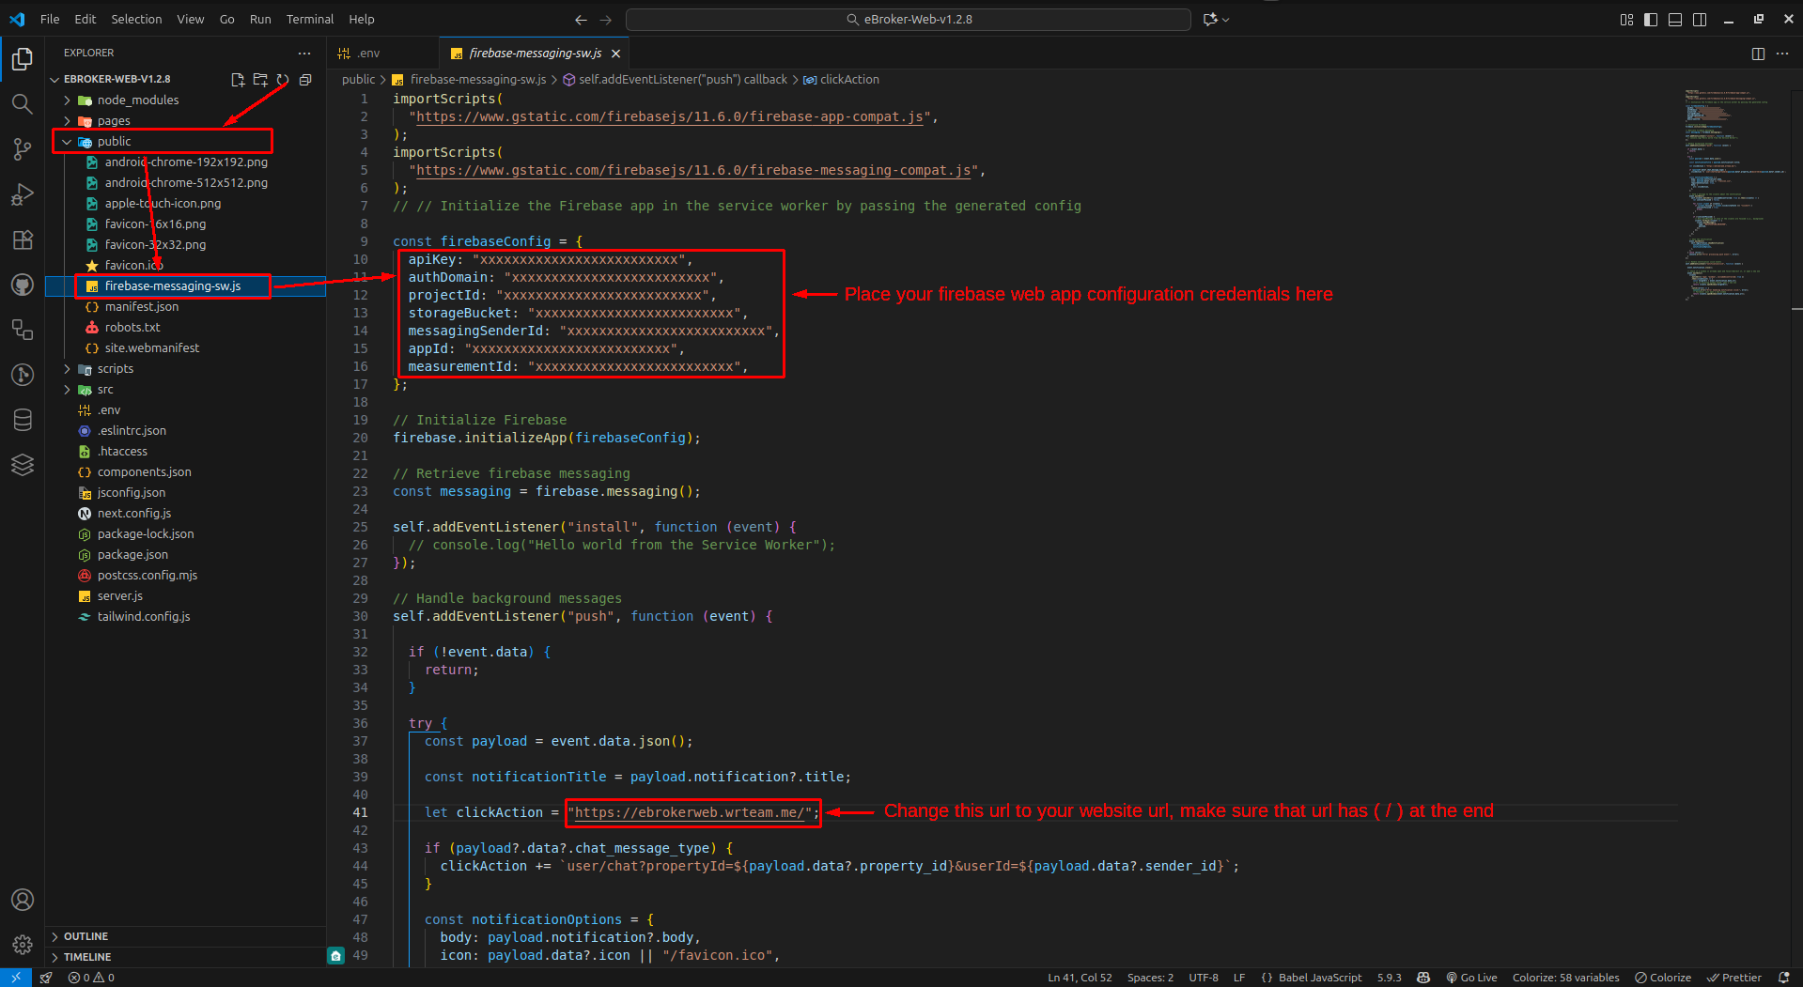
Task: Click the Prettier status bar item
Action: point(1733,977)
